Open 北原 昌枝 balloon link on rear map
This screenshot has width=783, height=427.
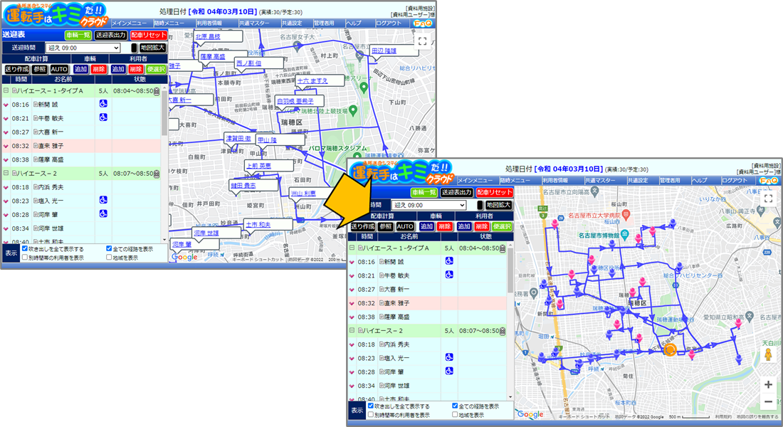(x=208, y=36)
